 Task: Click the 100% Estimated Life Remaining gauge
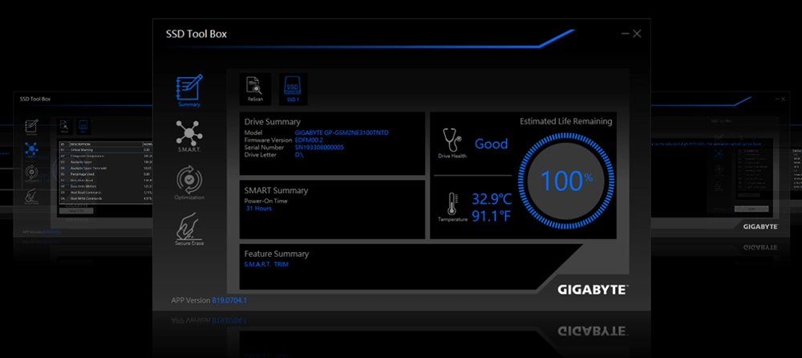click(x=566, y=181)
